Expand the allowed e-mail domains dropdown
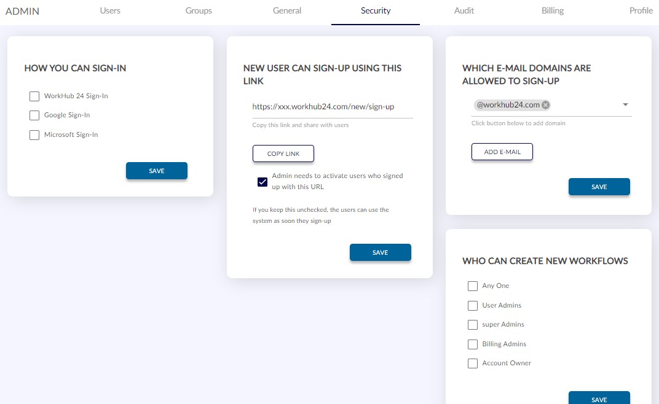The width and height of the screenshot is (659, 404). [x=625, y=104]
